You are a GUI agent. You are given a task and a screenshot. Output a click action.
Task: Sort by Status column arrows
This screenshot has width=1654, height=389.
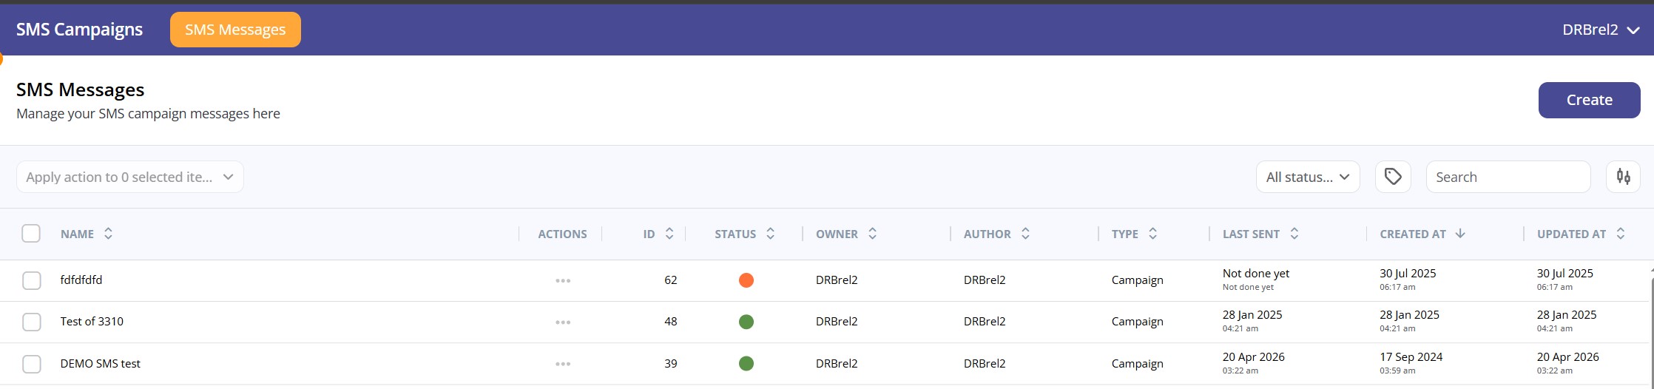tap(770, 234)
